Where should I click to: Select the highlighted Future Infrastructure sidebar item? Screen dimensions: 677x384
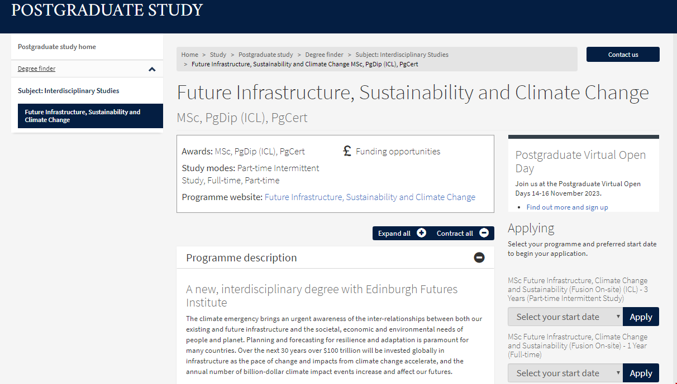point(90,116)
